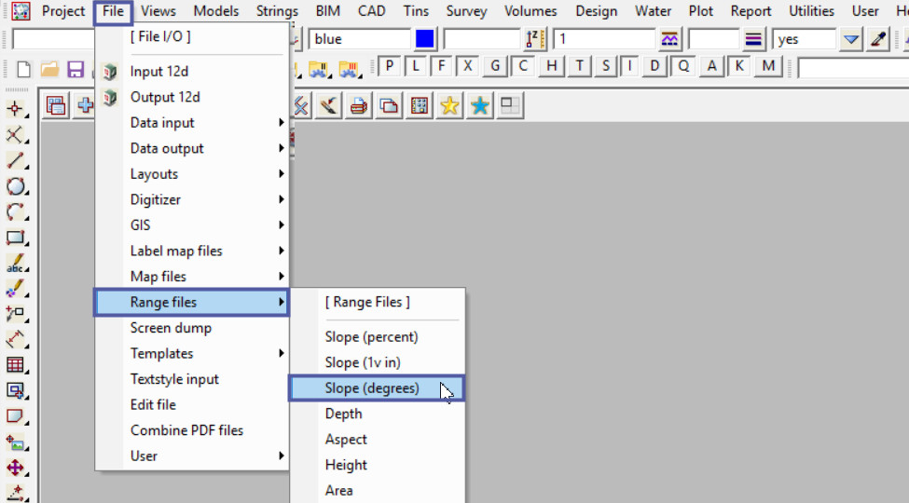This screenshot has width=909, height=503.
Task: Click the eyedropper pick icon
Action: tap(877, 39)
